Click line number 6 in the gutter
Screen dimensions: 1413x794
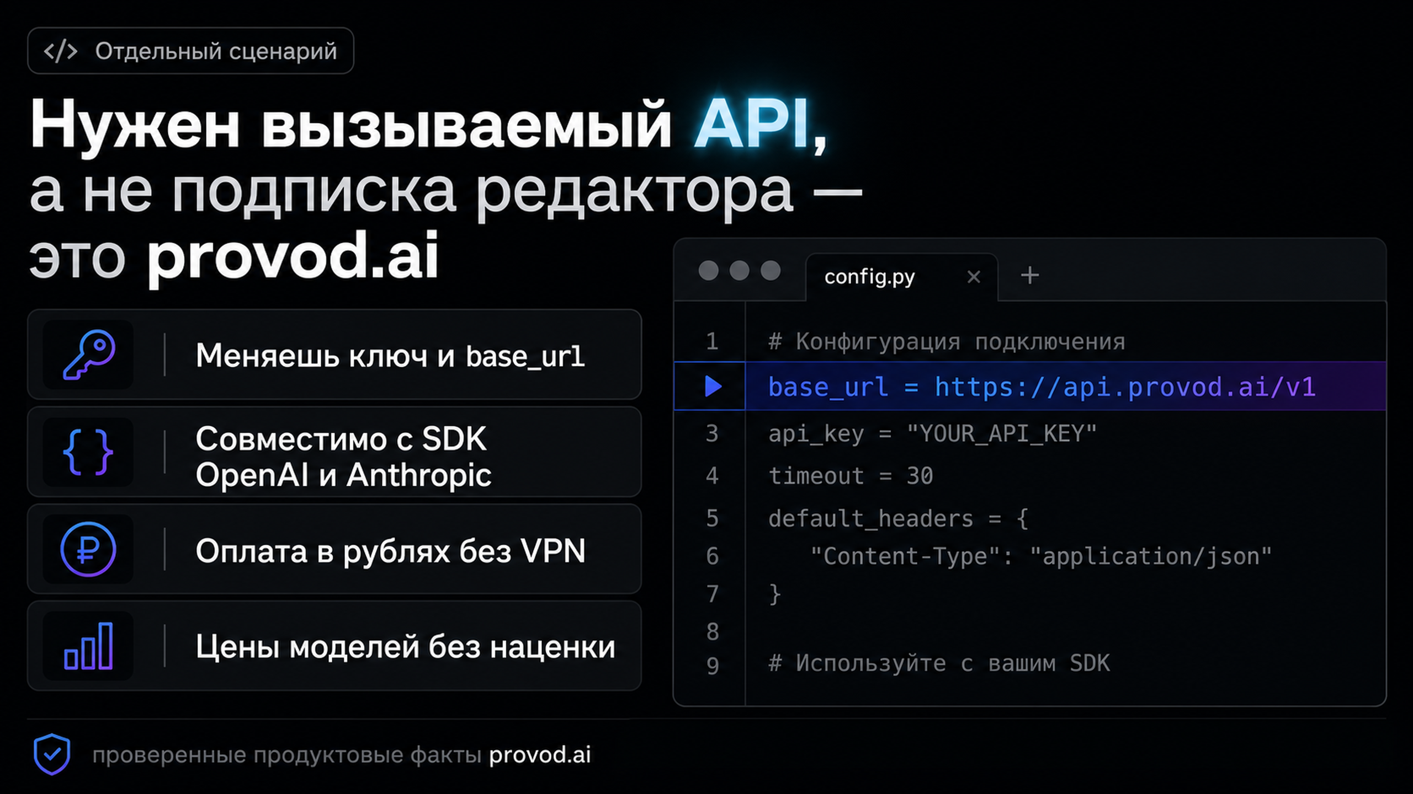coord(712,556)
